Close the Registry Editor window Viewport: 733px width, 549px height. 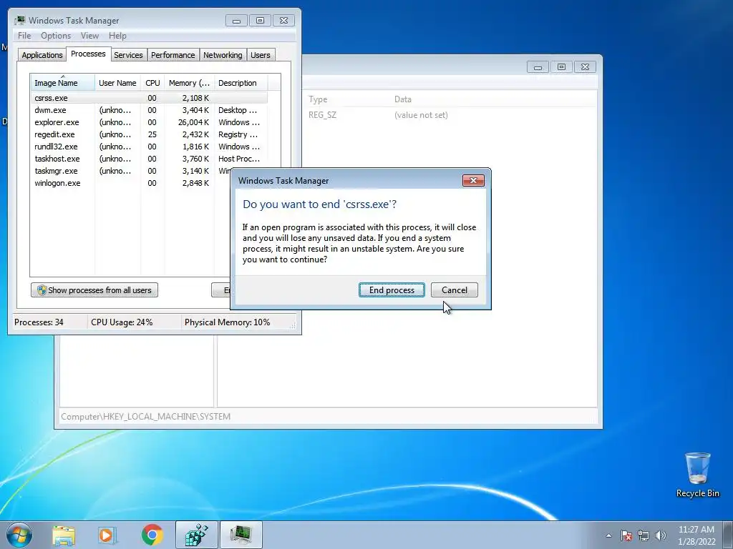coord(585,67)
